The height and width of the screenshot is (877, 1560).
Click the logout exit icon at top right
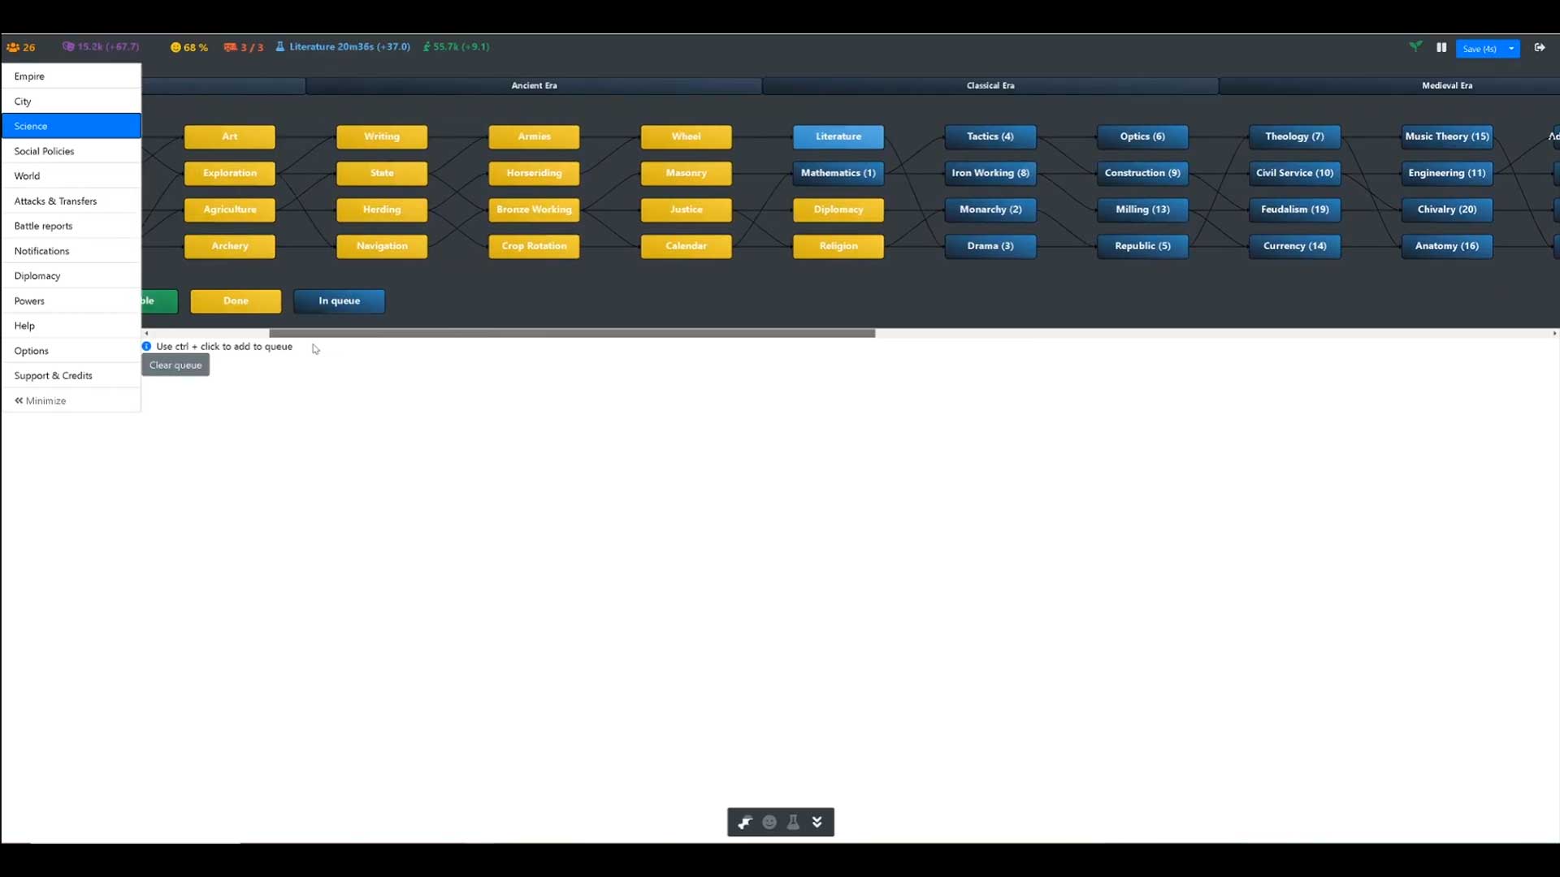(1539, 48)
